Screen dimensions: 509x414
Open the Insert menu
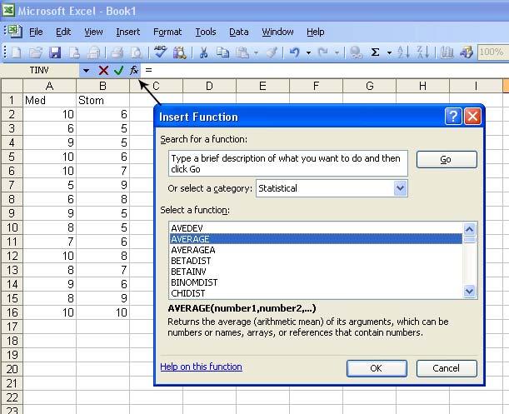point(128,32)
